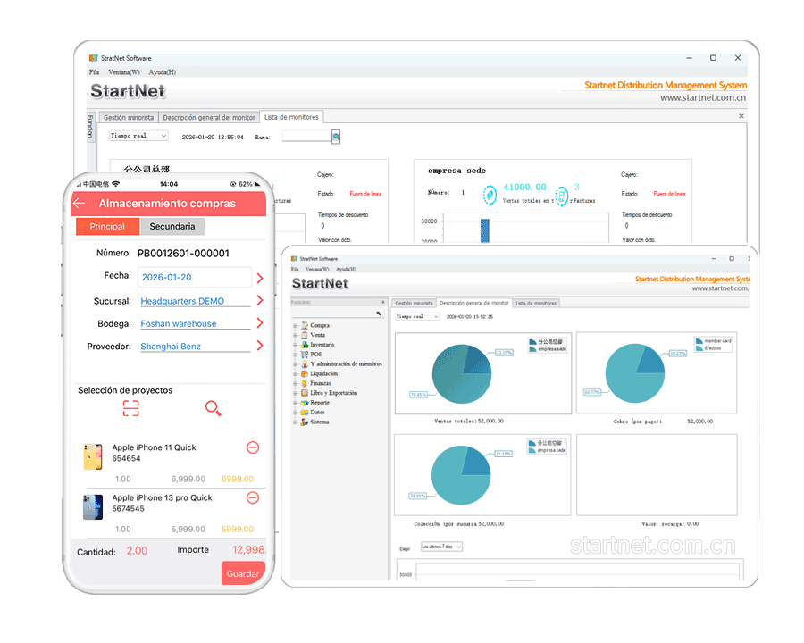Remove Apple iPhone 11 Quick item
The height and width of the screenshot is (643, 804).
tap(253, 447)
